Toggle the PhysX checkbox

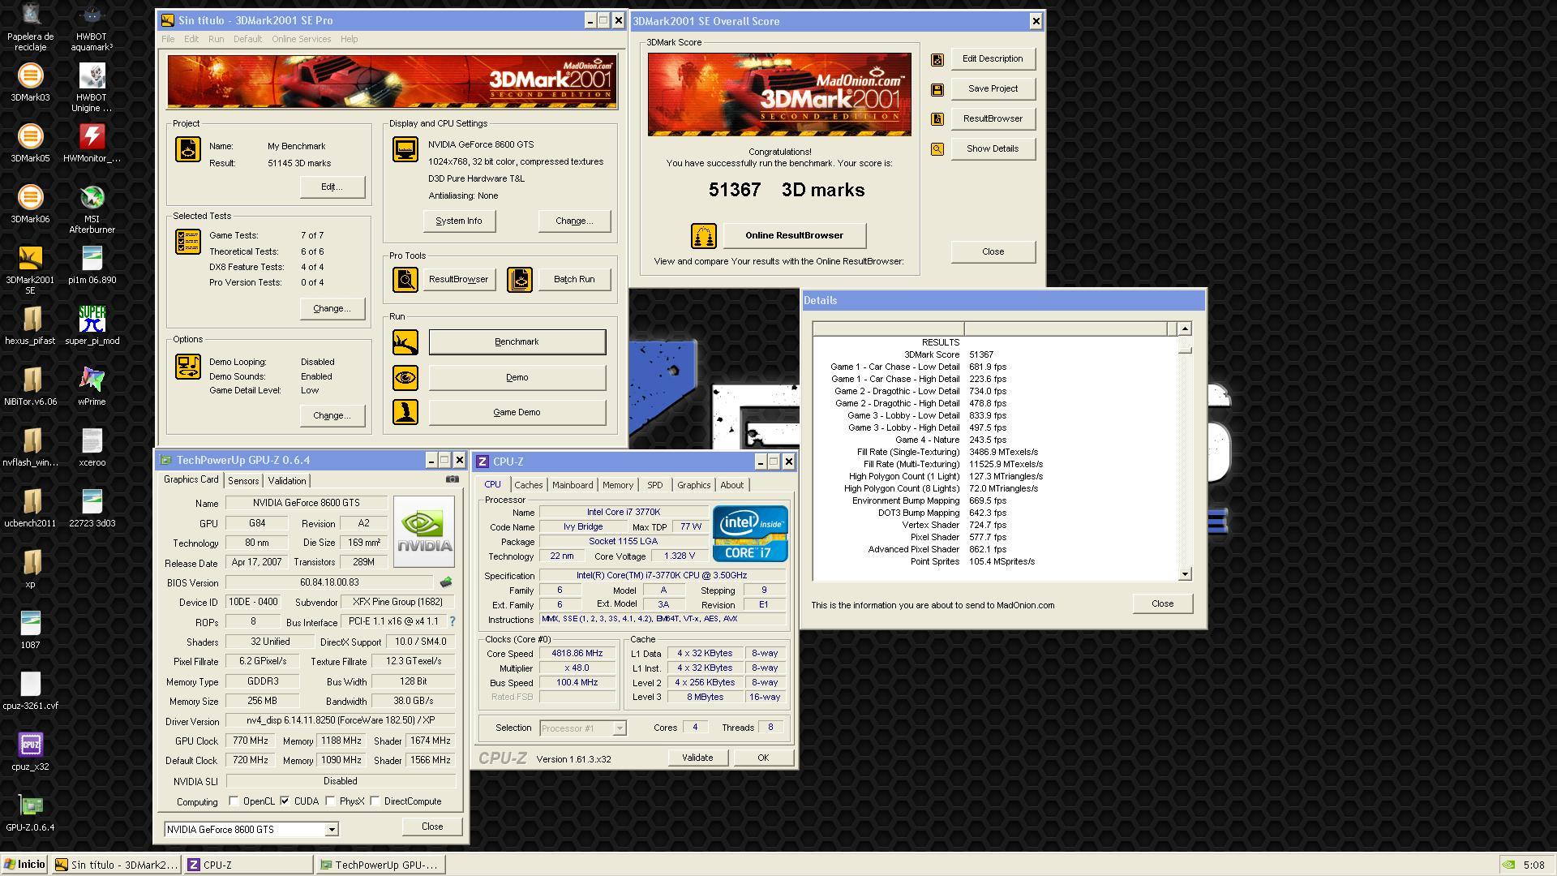(x=330, y=801)
